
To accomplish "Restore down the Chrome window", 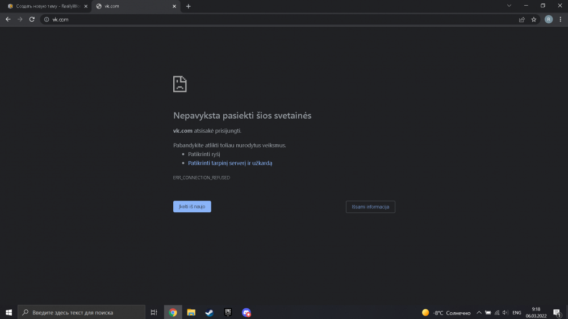I will coord(542,6).
